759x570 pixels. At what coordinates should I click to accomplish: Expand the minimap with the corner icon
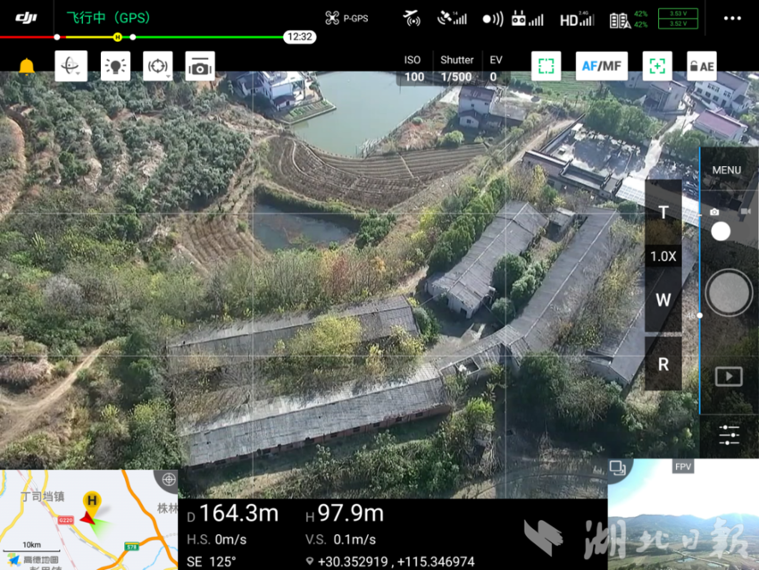168,480
